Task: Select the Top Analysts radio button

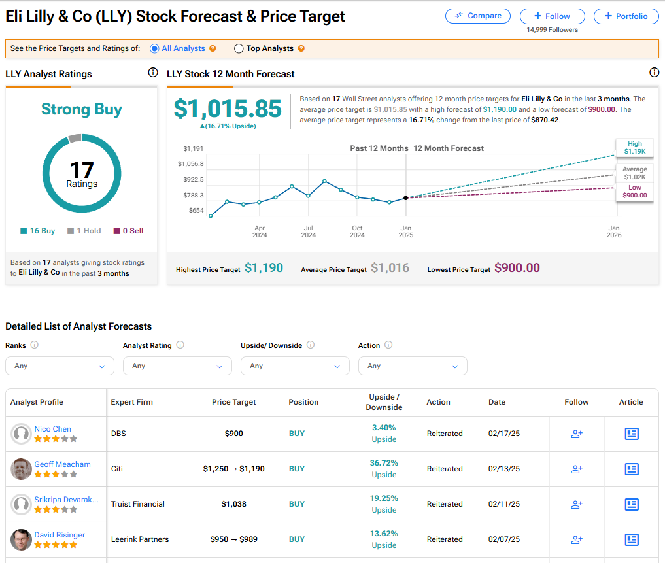Action: pos(239,48)
